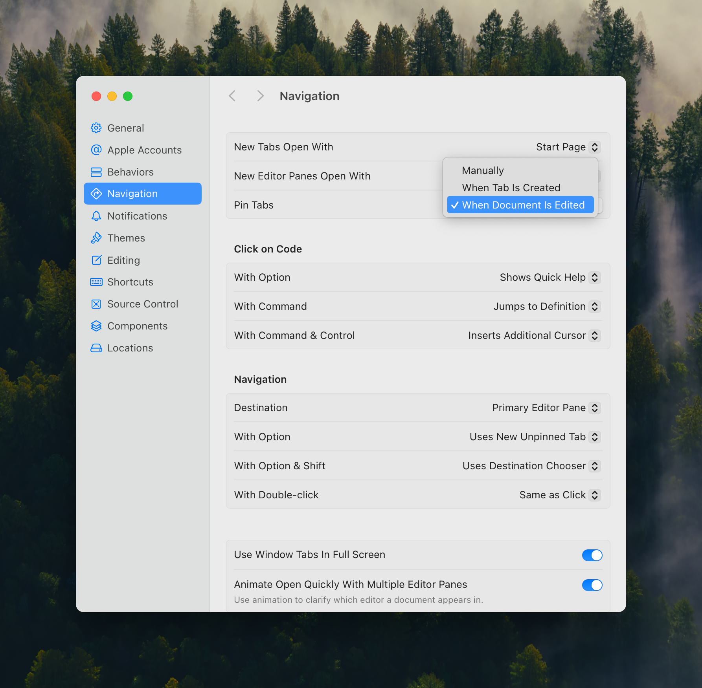This screenshot has width=702, height=688.
Task: Open Uses Destination Chooser dropdown
Action: click(531, 466)
